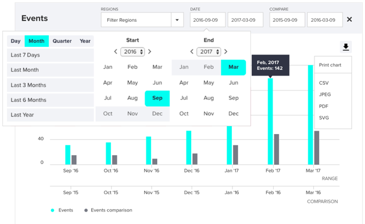Screen dimensions: 365x224
Task: Click the cyan Feb '17 events bar
Action: click(x=270, y=121)
